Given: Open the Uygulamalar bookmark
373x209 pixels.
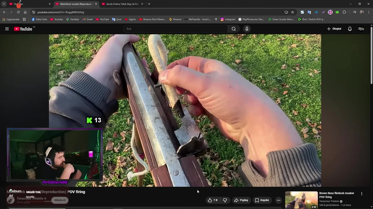Looking at the screenshot, I should point(11,19).
